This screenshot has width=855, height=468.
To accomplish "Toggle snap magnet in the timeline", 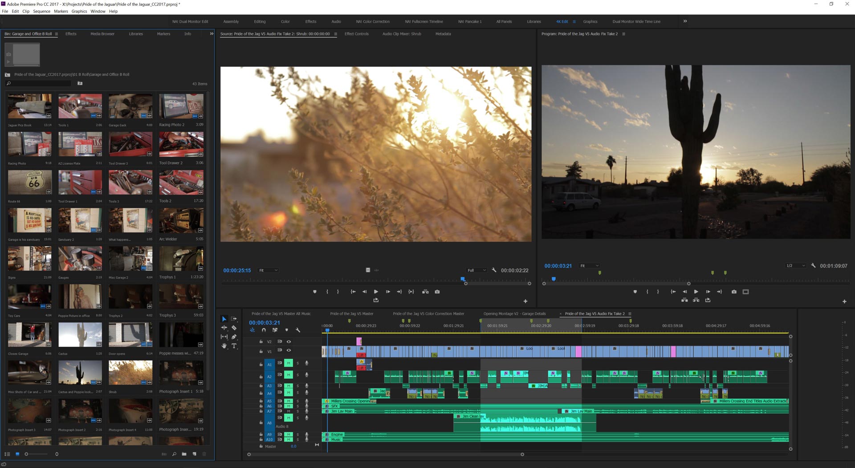I will click(264, 330).
